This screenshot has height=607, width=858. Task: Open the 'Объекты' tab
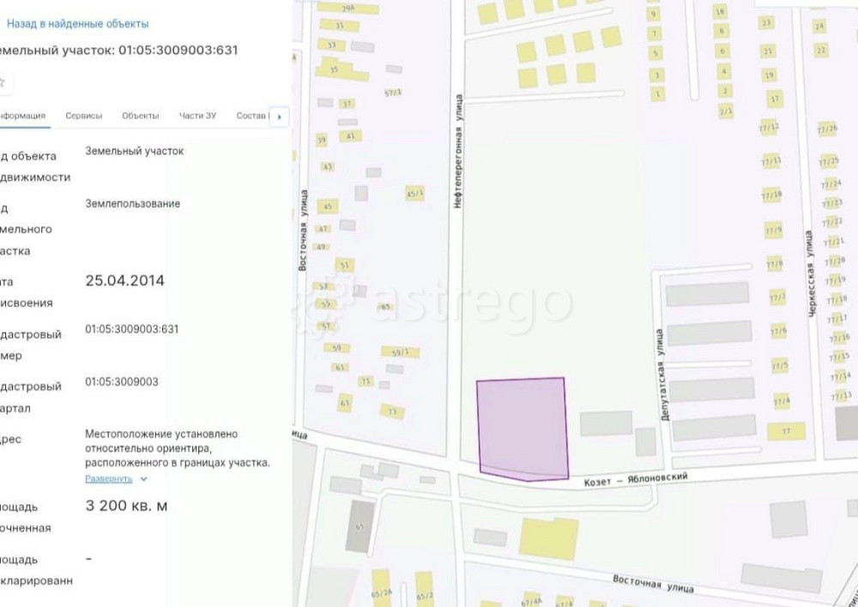click(140, 116)
